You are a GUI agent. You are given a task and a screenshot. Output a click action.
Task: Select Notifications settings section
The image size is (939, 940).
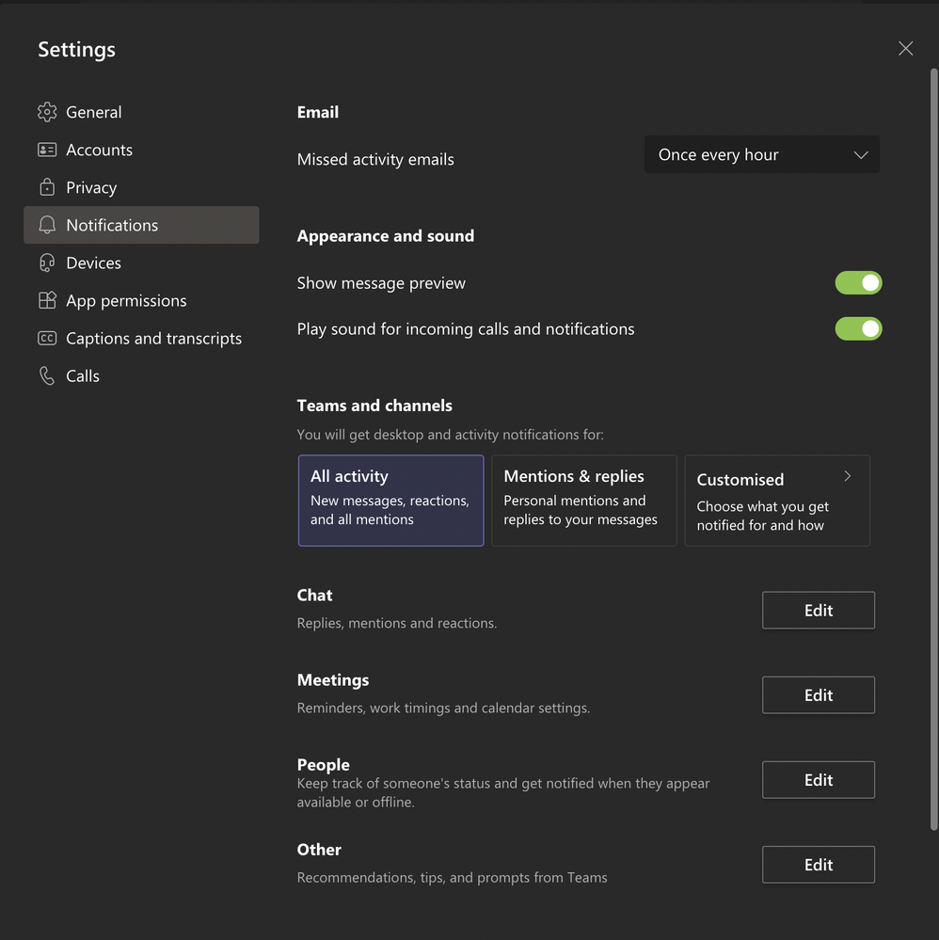point(141,225)
